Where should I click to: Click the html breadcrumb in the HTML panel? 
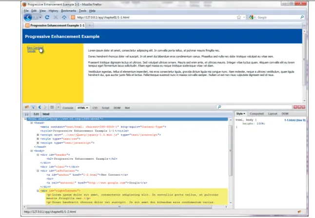tap(46, 114)
